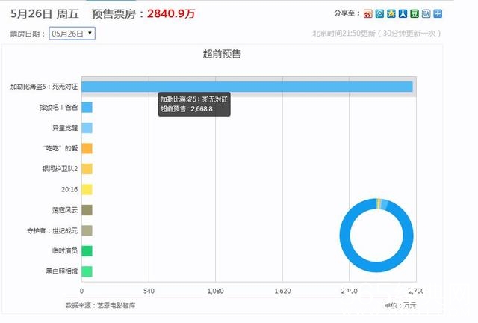Share to Renren icon

(402, 13)
